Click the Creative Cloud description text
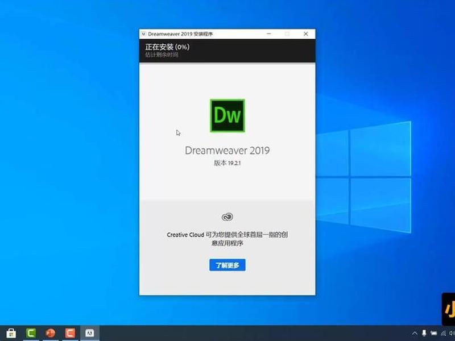 pyautogui.click(x=227, y=239)
